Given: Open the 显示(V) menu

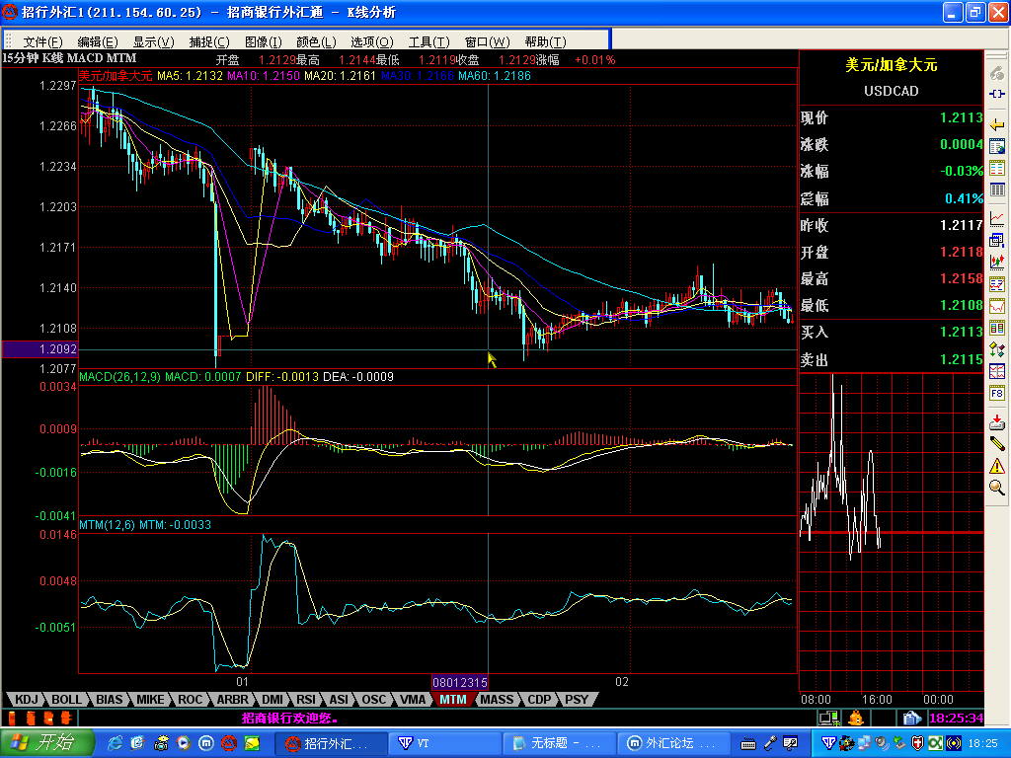Looking at the screenshot, I should tap(153, 41).
